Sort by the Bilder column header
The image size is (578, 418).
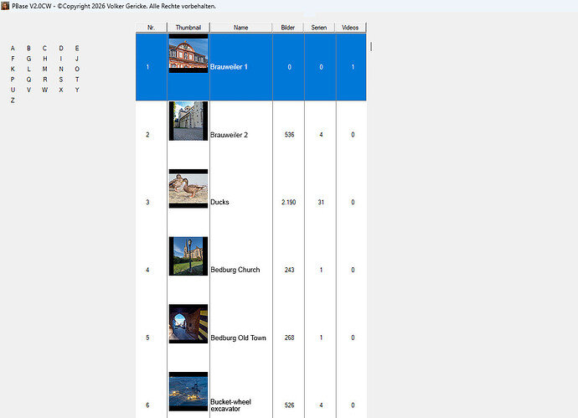point(288,28)
